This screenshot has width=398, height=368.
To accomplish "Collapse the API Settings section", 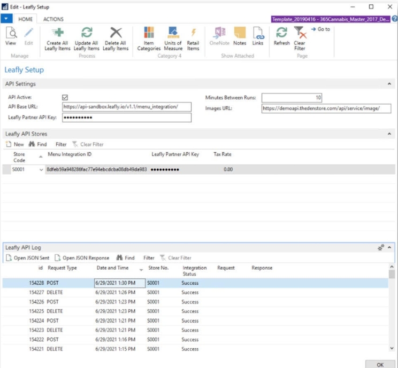I will pos(389,84).
